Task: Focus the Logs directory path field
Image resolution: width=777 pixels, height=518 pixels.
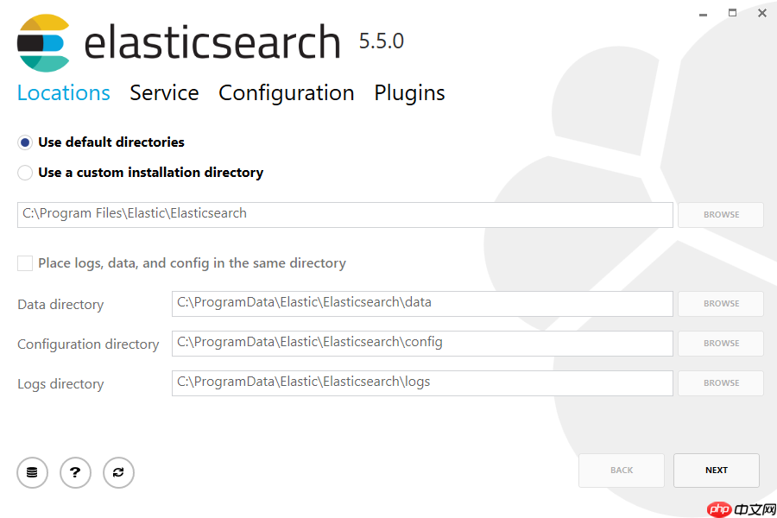Action: click(422, 382)
